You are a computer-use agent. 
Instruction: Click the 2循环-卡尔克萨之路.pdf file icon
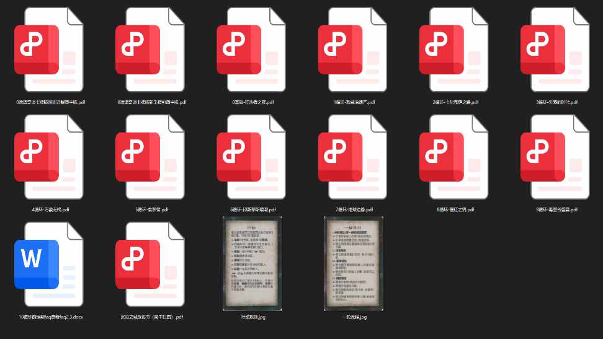pyautogui.click(x=455, y=50)
